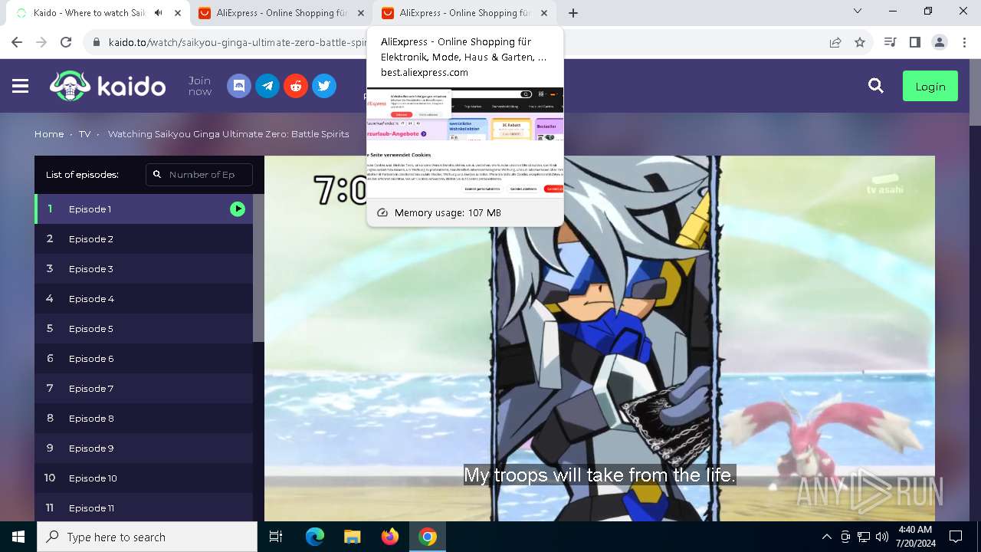Open the Chrome three-dot menu

click(964, 42)
